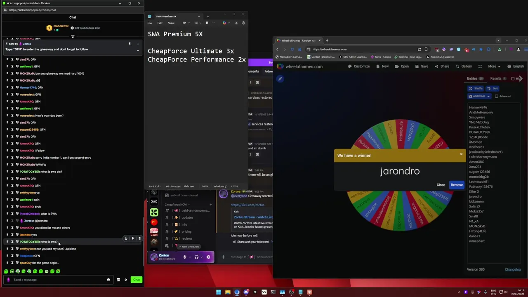Click the green Chat send button

[136, 280]
